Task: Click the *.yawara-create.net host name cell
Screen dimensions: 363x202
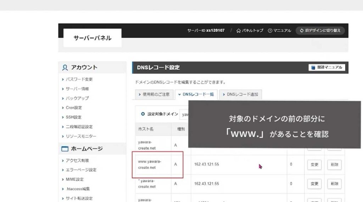Action: click(x=153, y=184)
